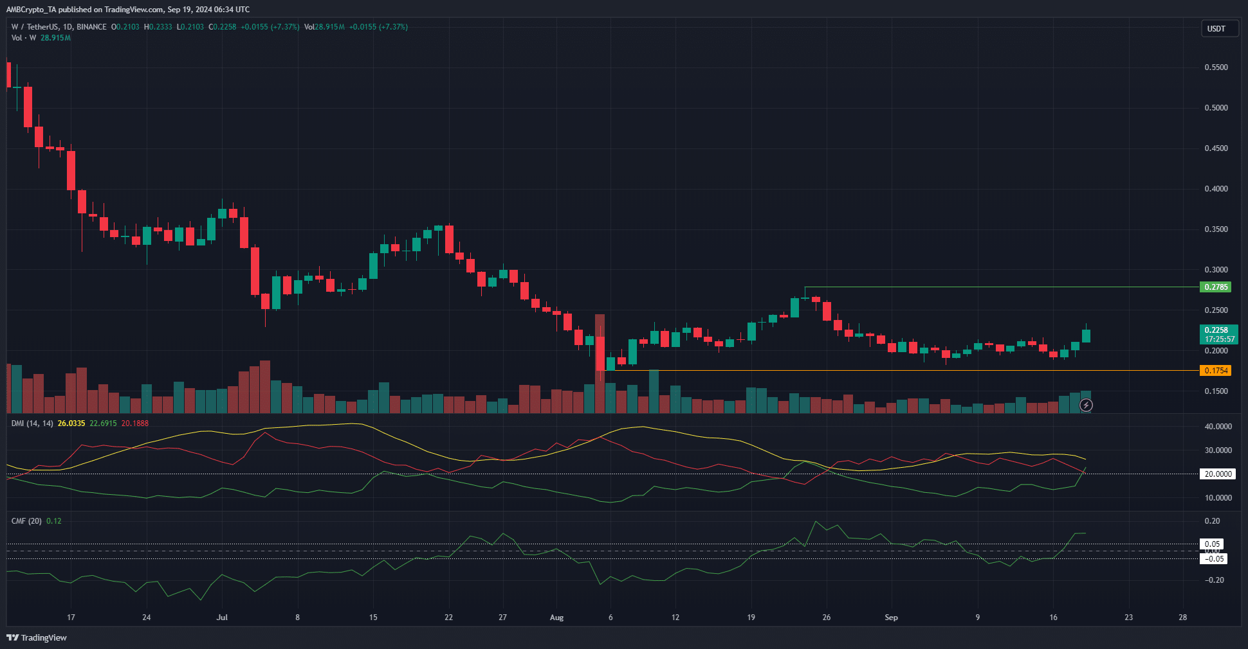Click the green +DI value 22.6915
The height and width of the screenshot is (649, 1248).
coord(103,423)
